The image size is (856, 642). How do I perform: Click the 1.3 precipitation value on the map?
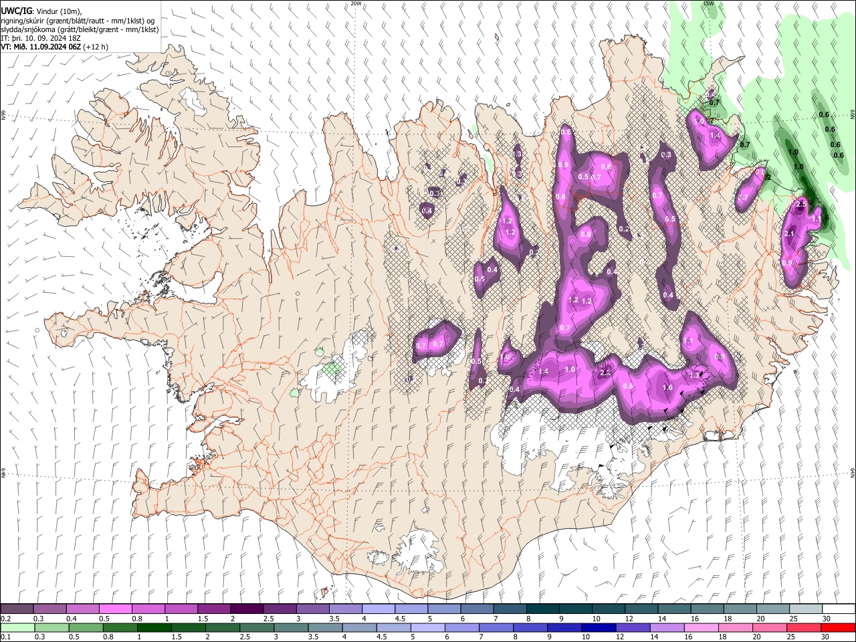click(694, 375)
